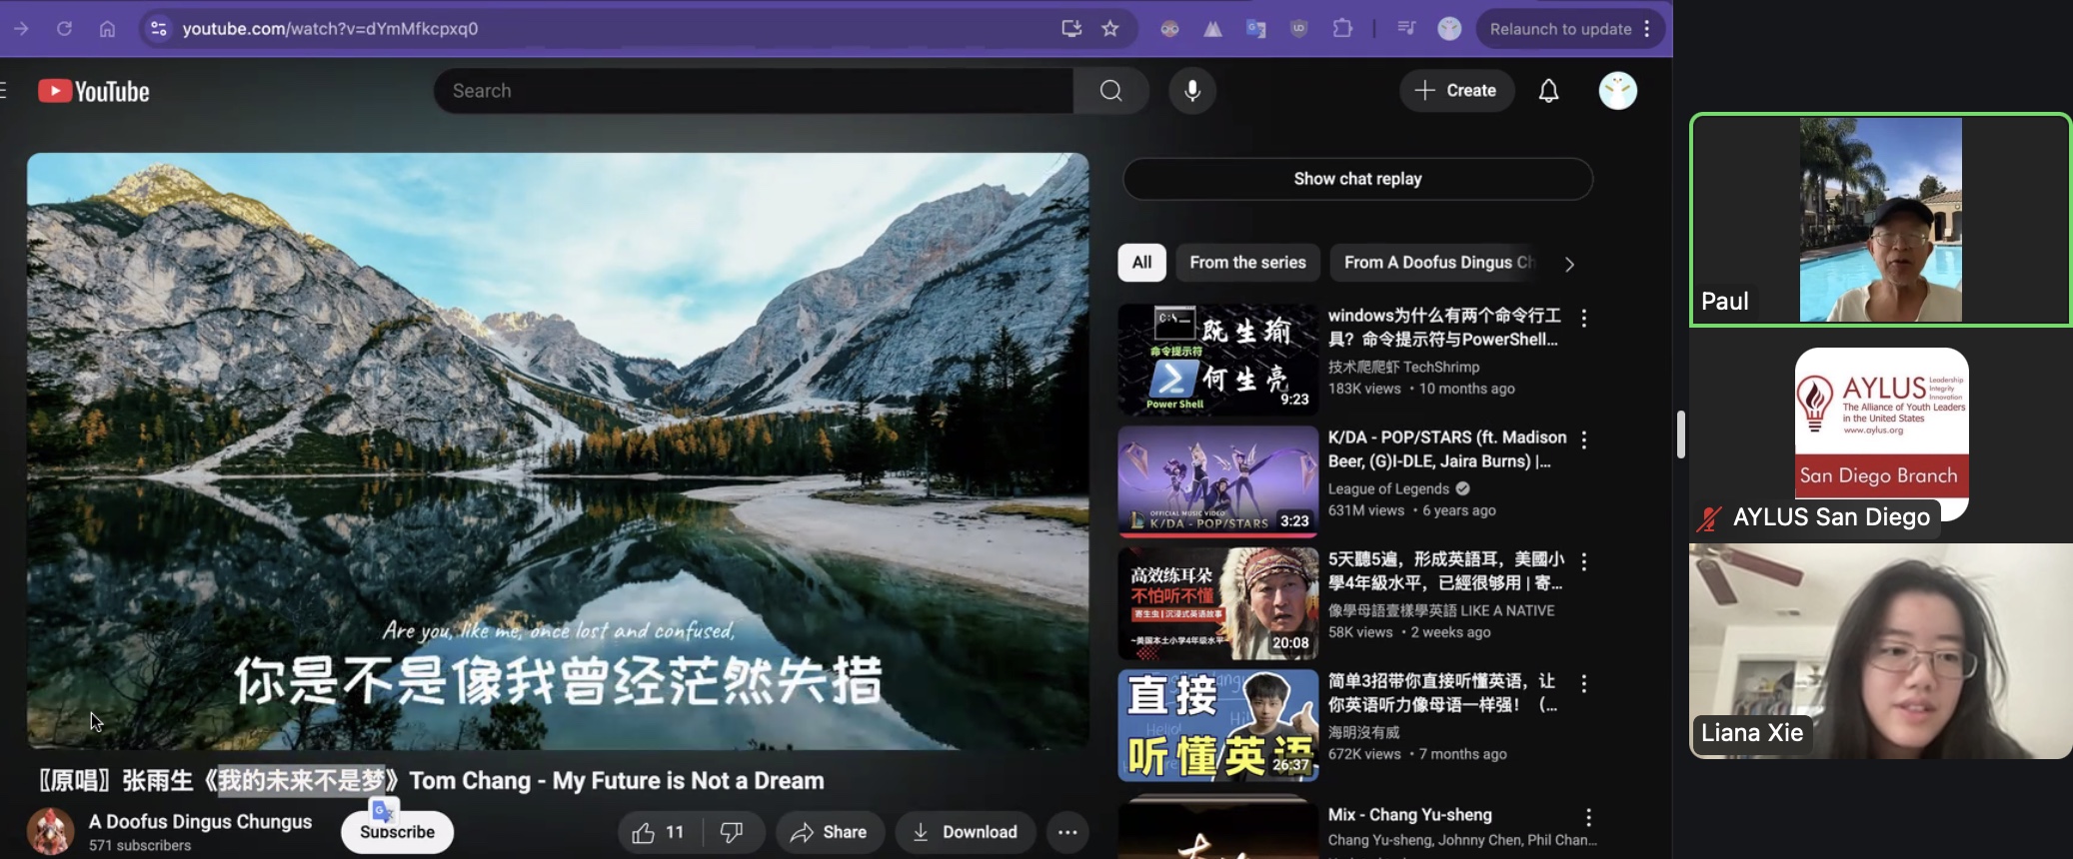The height and width of the screenshot is (859, 2073).
Task: Bookmark this page with the star icon
Action: (1110, 29)
